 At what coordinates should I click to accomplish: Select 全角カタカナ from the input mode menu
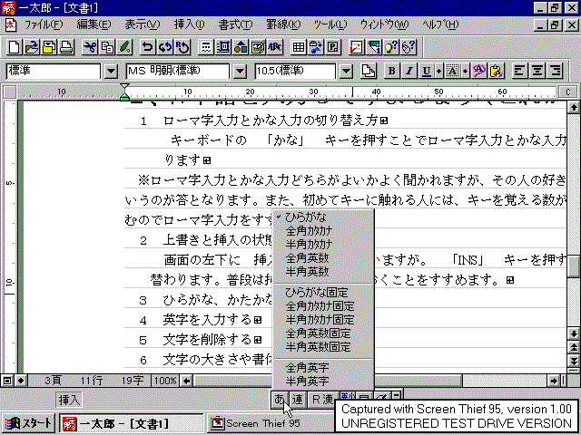(x=323, y=231)
